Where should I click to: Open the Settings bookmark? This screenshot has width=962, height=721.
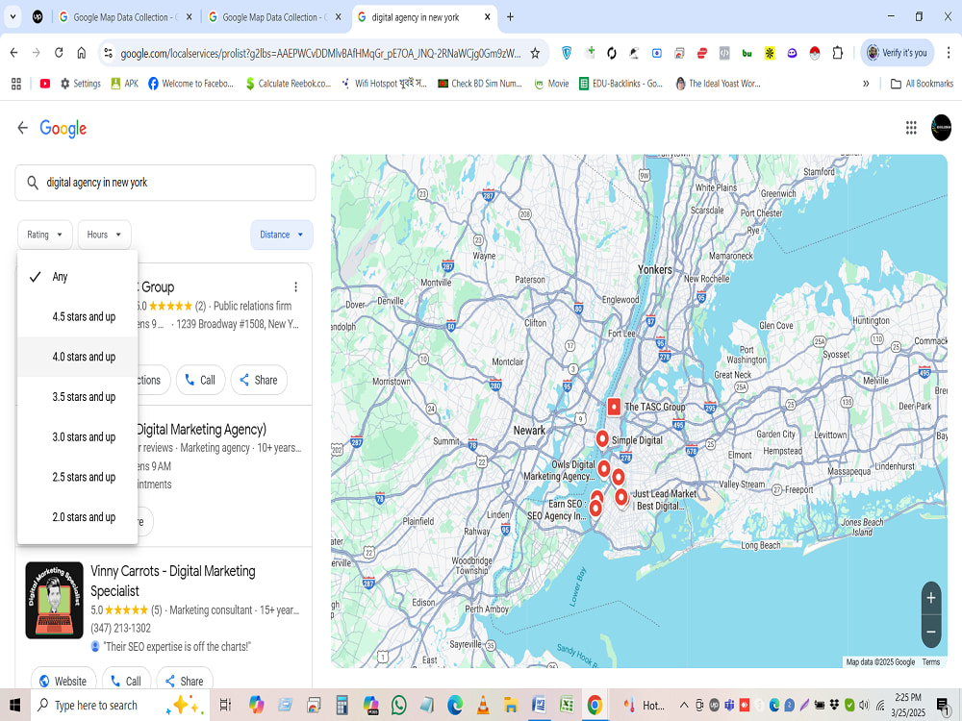click(x=81, y=84)
